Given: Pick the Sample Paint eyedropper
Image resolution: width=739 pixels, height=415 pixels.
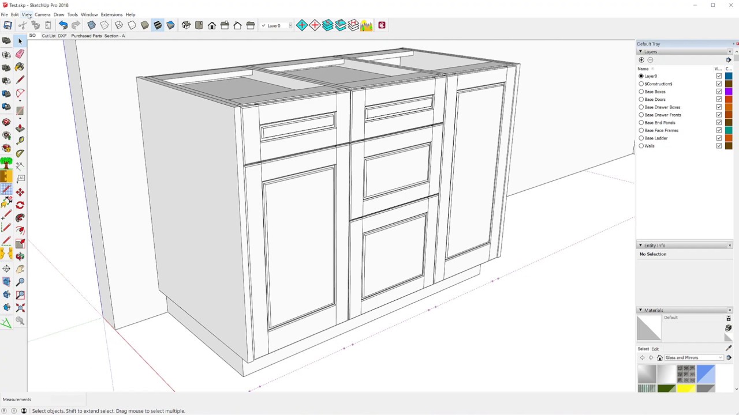Looking at the screenshot, I should pos(728,349).
